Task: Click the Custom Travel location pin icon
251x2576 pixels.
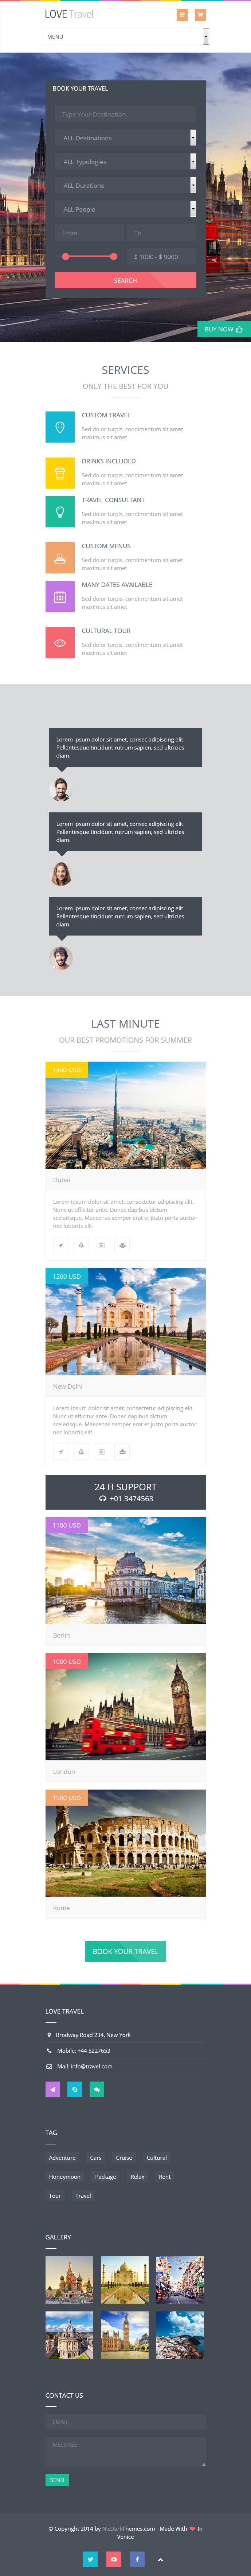Action: 60,427
